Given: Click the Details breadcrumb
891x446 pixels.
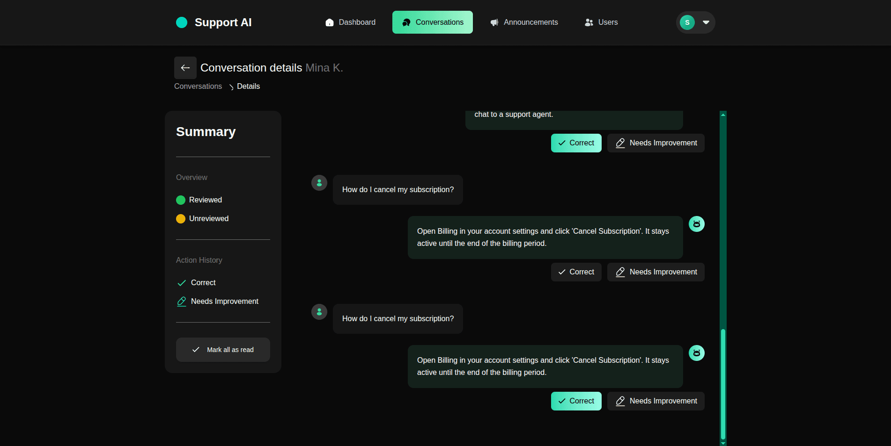Looking at the screenshot, I should click(x=248, y=86).
